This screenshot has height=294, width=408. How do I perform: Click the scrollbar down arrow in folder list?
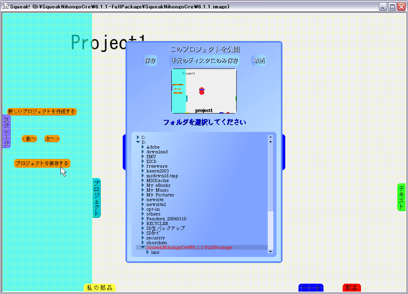(x=271, y=251)
